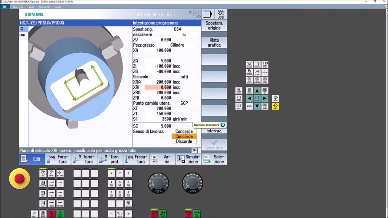The image size is (388, 218).
Task: Click the CUSTOM key
Action: click(x=265, y=72)
